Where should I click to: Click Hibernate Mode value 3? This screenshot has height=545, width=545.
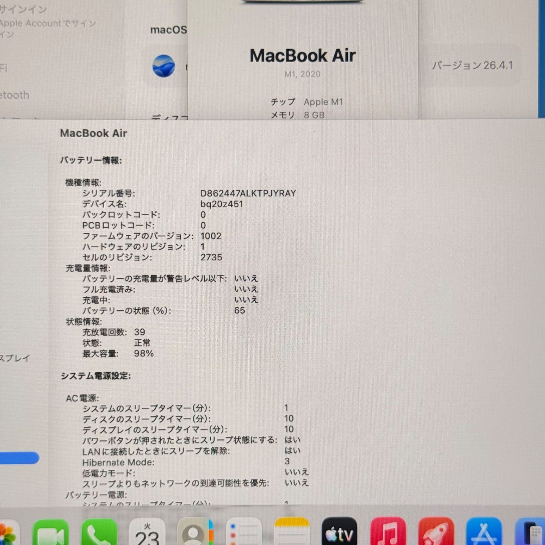click(287, 461)
